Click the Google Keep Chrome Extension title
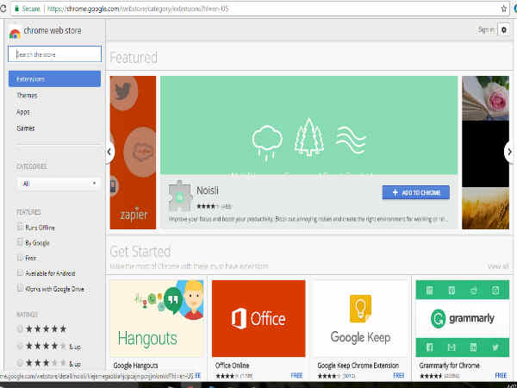This screenshot has height=388, width=517. (358, 366)
